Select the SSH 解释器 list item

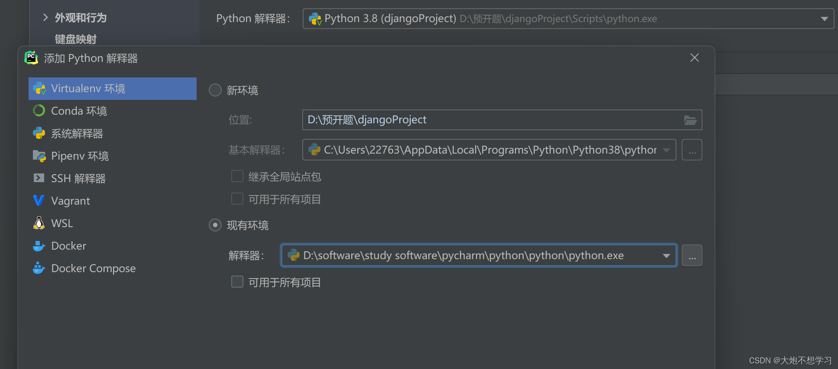click(x=113, y=178)
